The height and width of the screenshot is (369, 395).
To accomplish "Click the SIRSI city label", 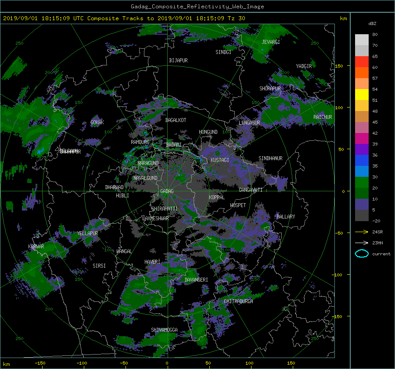I will click(99, 266).
